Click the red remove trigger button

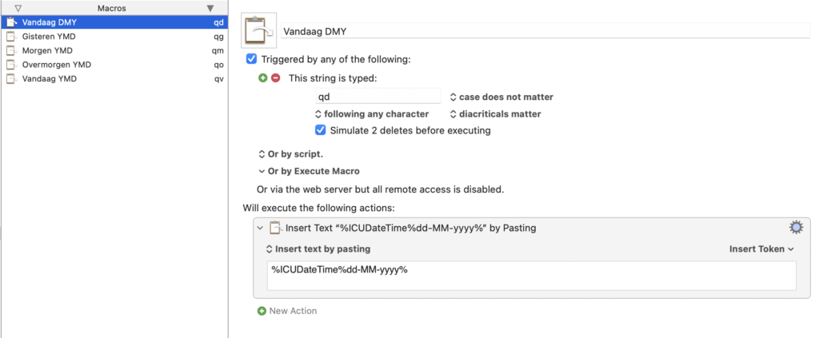coord(275,78)
